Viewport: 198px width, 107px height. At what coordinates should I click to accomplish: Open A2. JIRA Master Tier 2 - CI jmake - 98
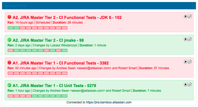(48, 40)
